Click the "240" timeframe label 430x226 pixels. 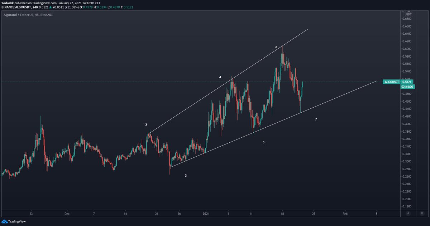(x=34, y=6)
